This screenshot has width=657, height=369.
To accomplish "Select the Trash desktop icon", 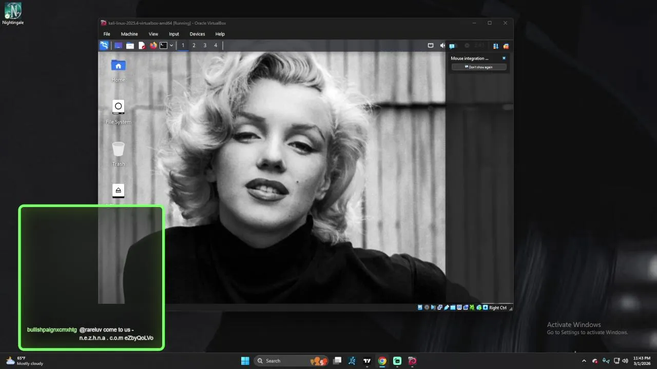I will pyautogui.click(x=119, y=154).
